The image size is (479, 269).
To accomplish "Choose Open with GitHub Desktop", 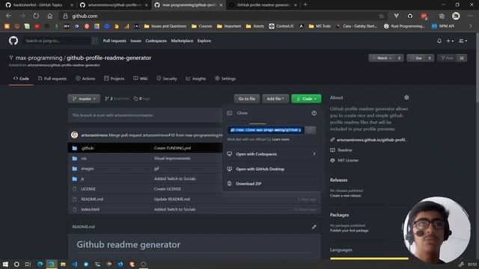I will [260, 169].
